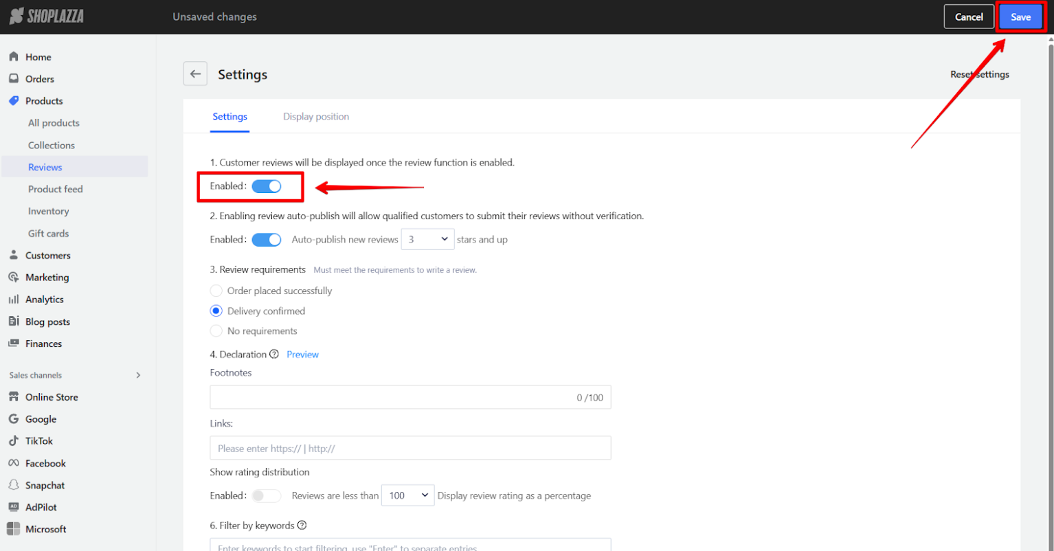Enable the Show rating distribution switch

click(267, 495)
